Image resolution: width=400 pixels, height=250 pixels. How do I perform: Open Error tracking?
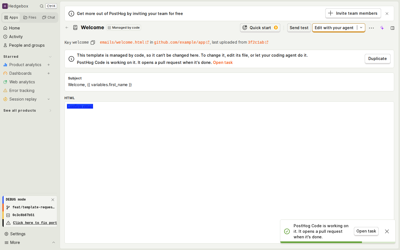click(x=22, y=91)
